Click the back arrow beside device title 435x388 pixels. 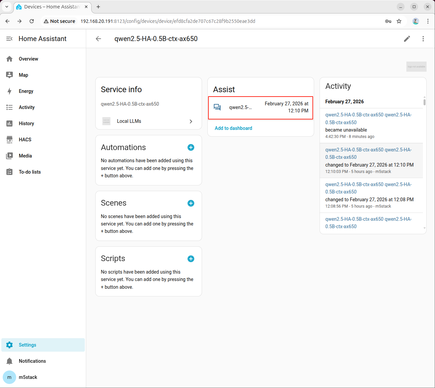click(98, 39)
